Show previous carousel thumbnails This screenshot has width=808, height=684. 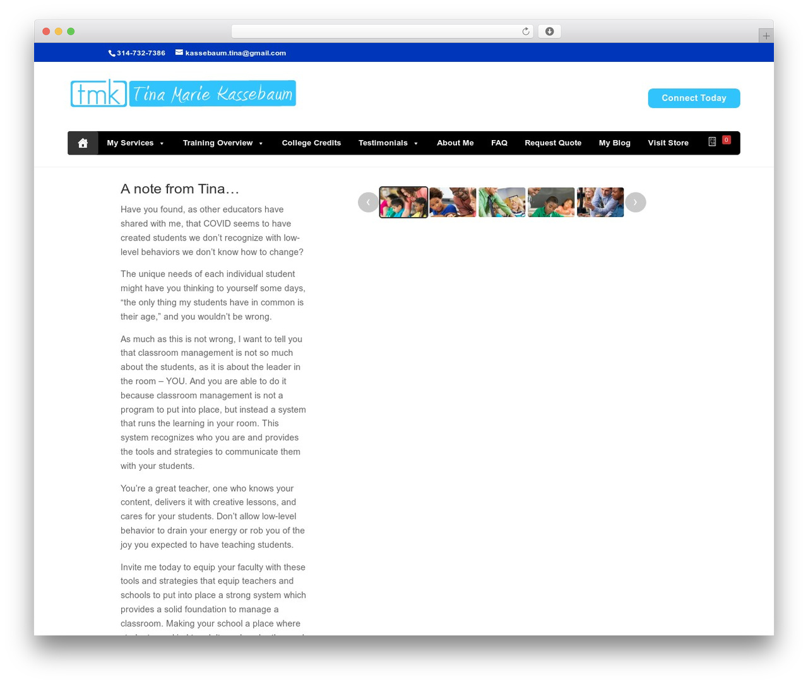click(368, 202)
